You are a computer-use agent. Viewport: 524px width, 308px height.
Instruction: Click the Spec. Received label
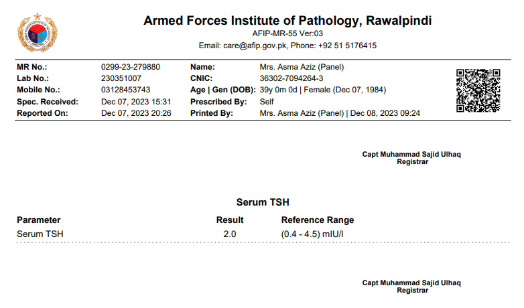coord(48,102)
